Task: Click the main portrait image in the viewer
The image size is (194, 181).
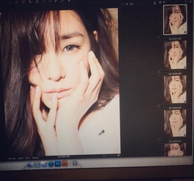Action: 61,83
